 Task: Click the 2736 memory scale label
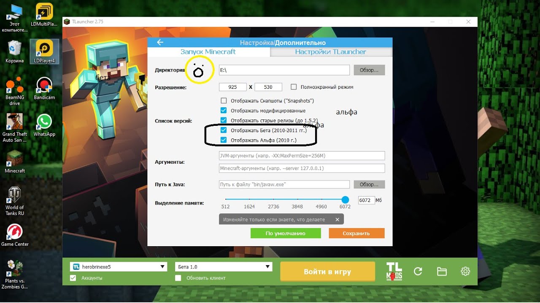(273, 207)
